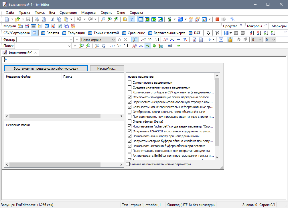The height and width of the screenshot is (208, 288).
Task: Click the Cut scissors icon
Action: (x=53, y=19)
